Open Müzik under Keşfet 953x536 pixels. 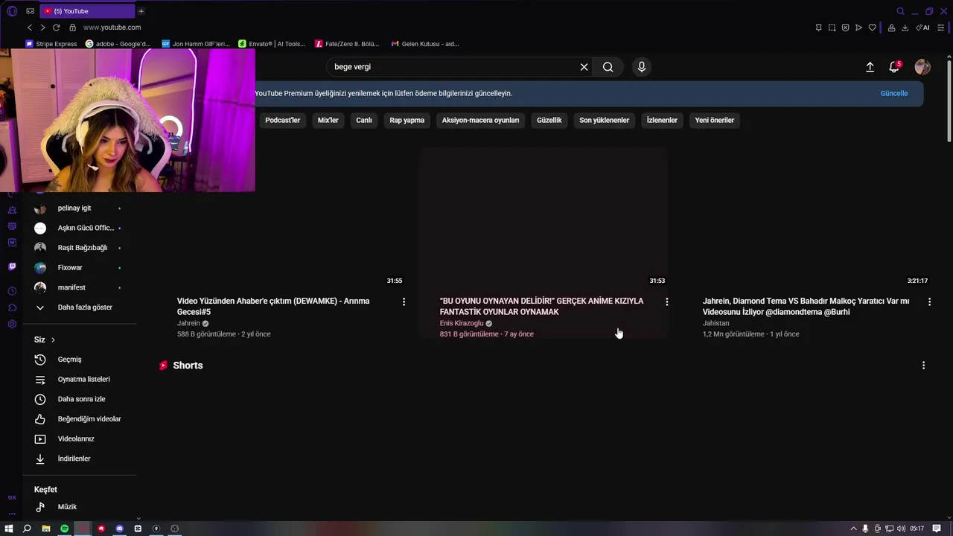click(80, 507)
